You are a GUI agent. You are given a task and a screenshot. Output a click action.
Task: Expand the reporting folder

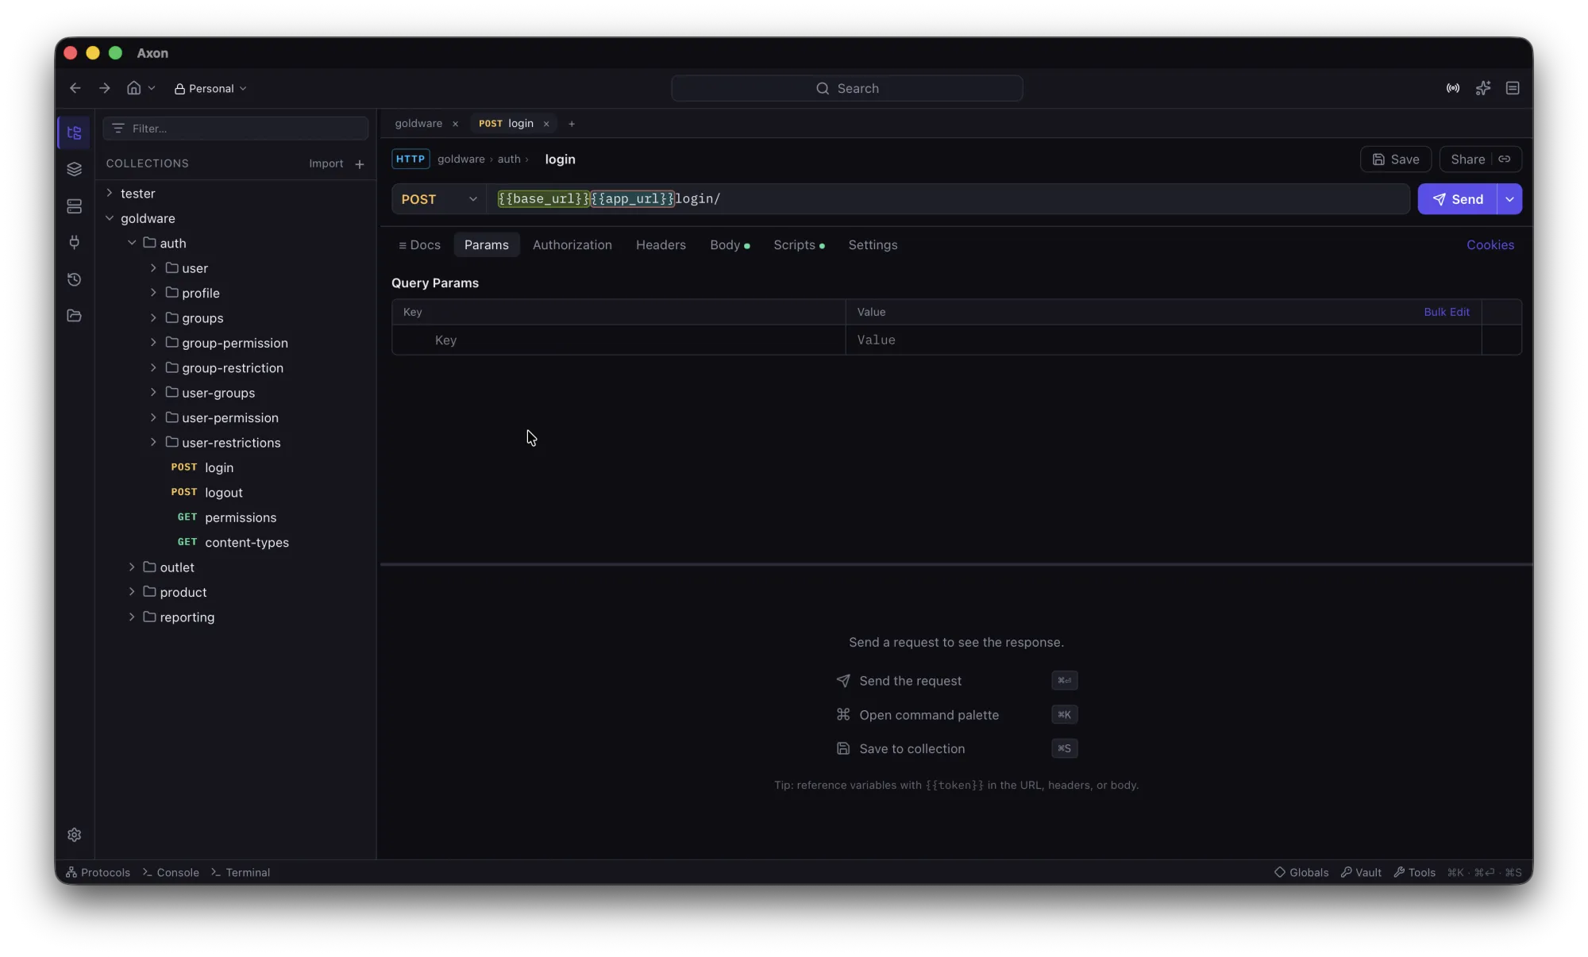(132, 617)
